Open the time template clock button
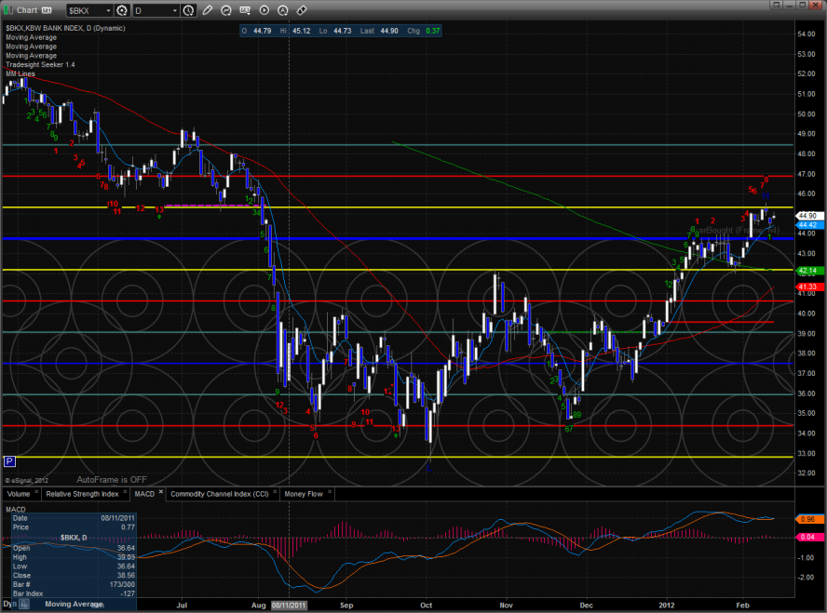Viewport: 827px width, 613px height. tap(189, 10)
